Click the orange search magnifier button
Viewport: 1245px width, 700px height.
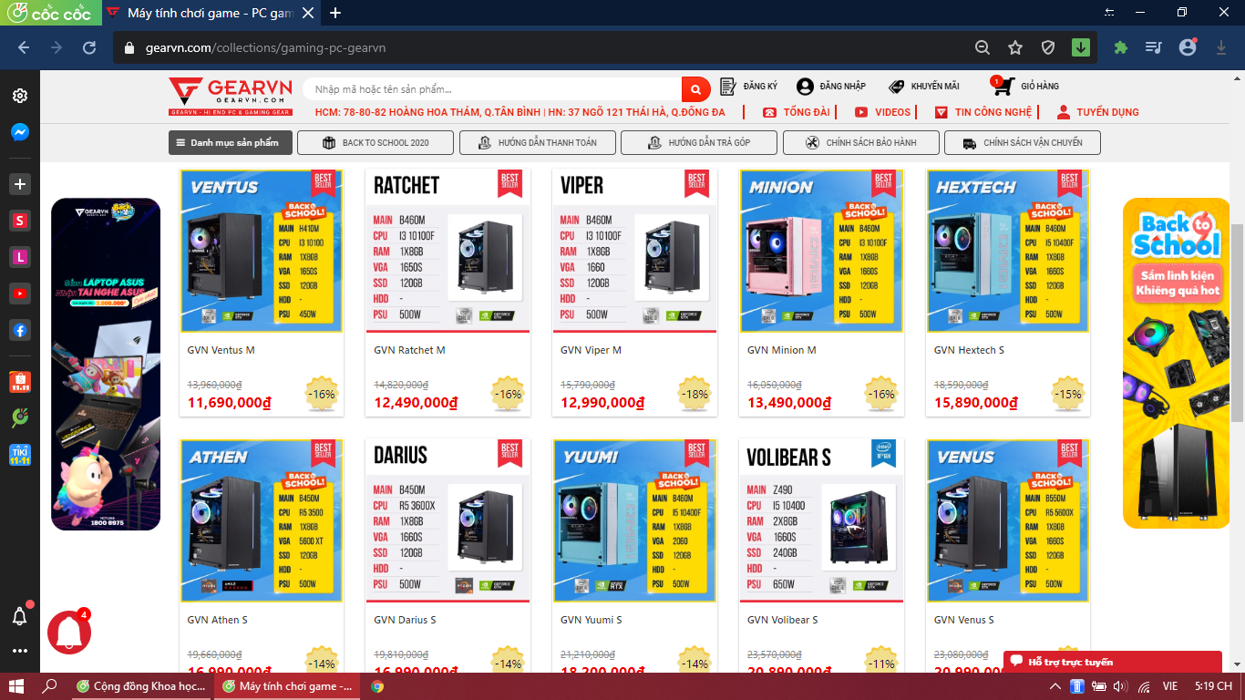(695, 89)
